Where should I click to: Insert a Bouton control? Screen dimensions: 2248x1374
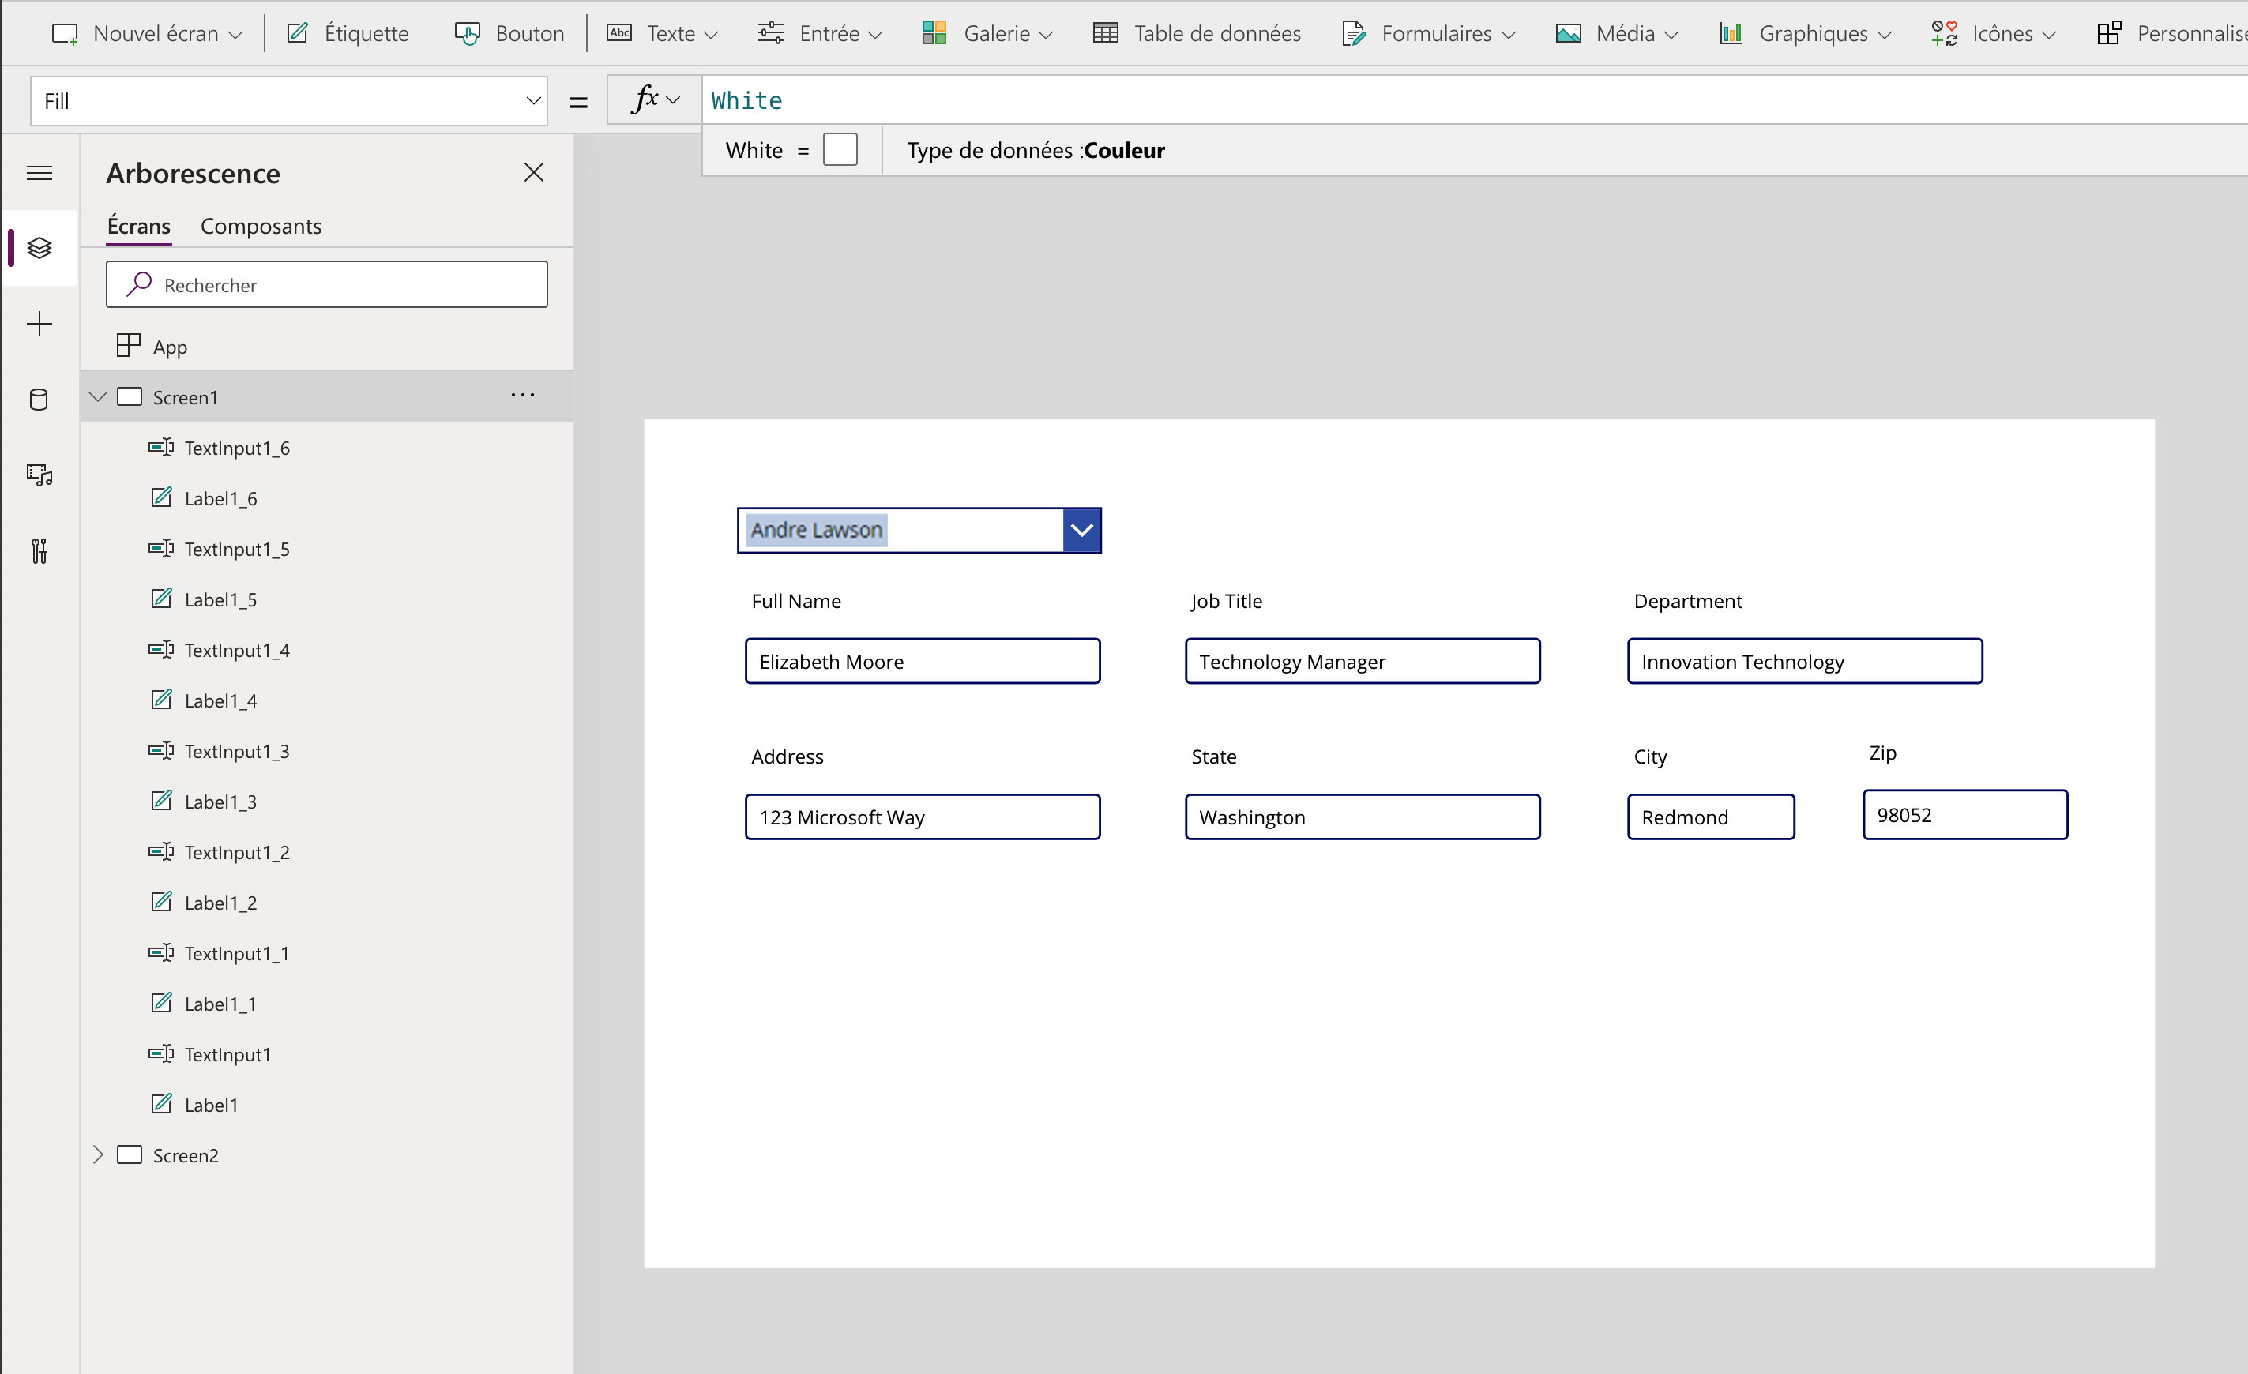(510, 34)
